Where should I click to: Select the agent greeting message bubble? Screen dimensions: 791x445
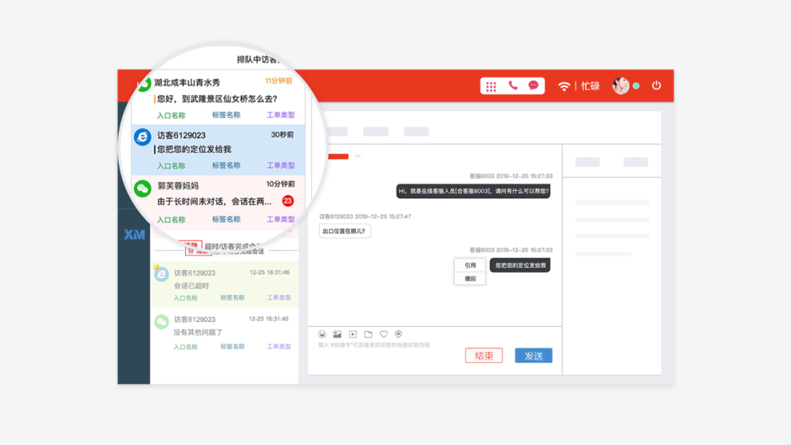[x=473, y=191]
